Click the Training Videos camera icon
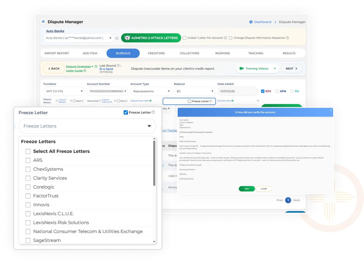This screenshot has height=263, width=364. 241,69
